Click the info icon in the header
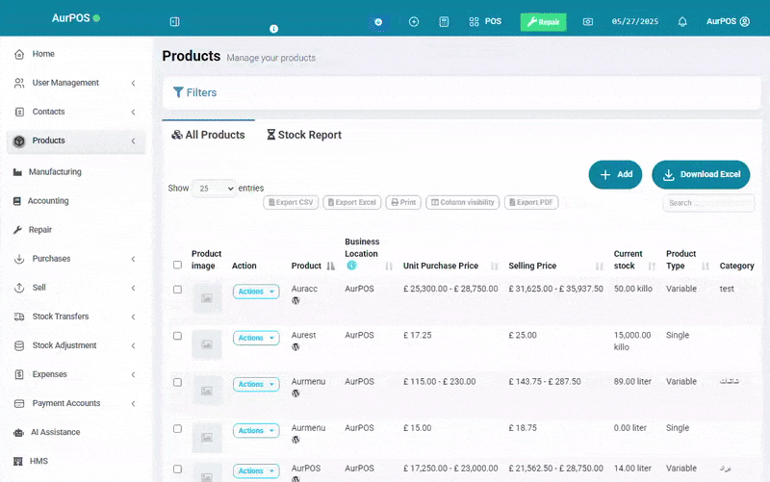 [273, 29]
